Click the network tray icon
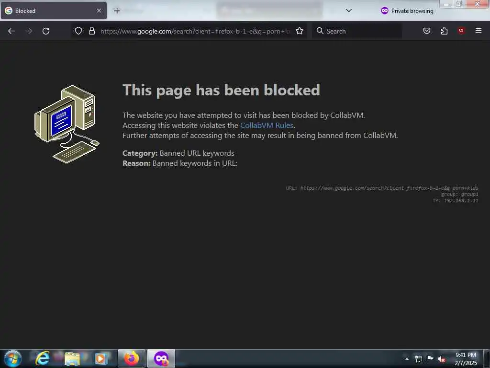 pyautogui.click(x=418, y=359)
